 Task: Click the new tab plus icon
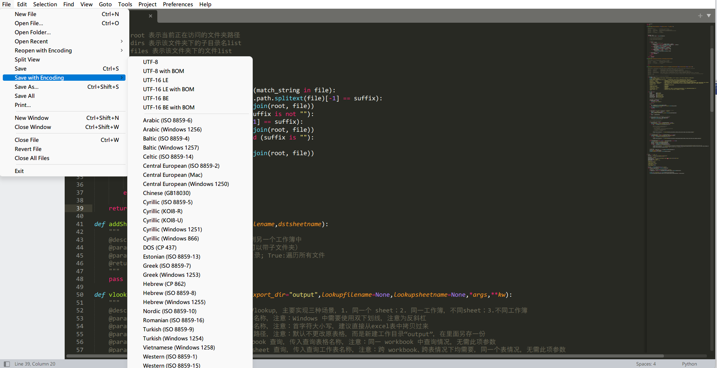tap(700, 16)
